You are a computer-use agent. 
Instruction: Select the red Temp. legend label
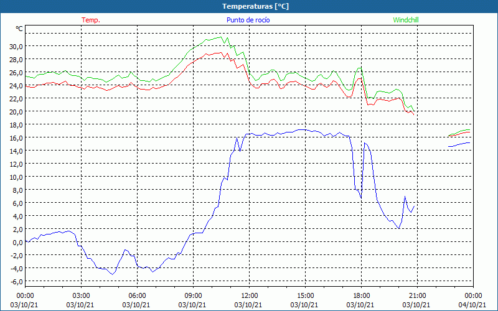point(91,20)
